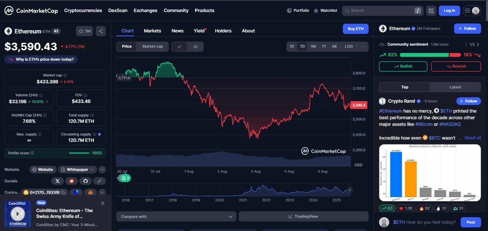
Task: Switch chart to candlestick view icon
Action: coord(196,47)
